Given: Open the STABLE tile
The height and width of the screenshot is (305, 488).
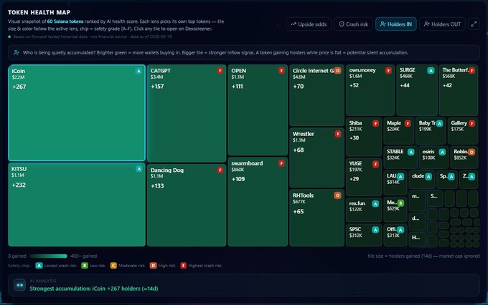Looking at the screenshot, I should point(400,158).
